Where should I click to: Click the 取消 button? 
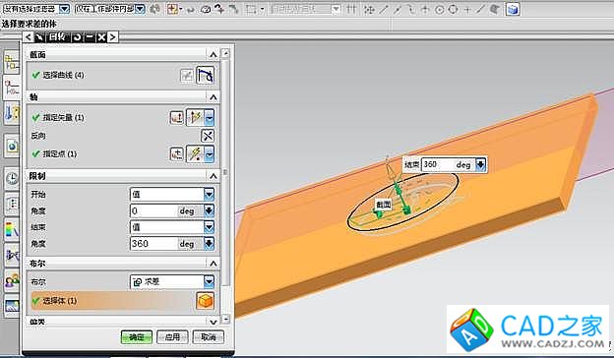tap(209, 337)
